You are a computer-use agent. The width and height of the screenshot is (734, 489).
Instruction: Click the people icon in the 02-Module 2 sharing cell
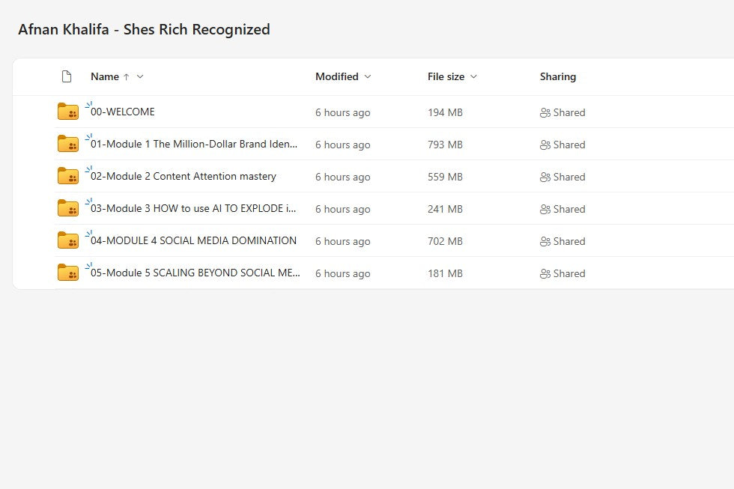(545, 177)
